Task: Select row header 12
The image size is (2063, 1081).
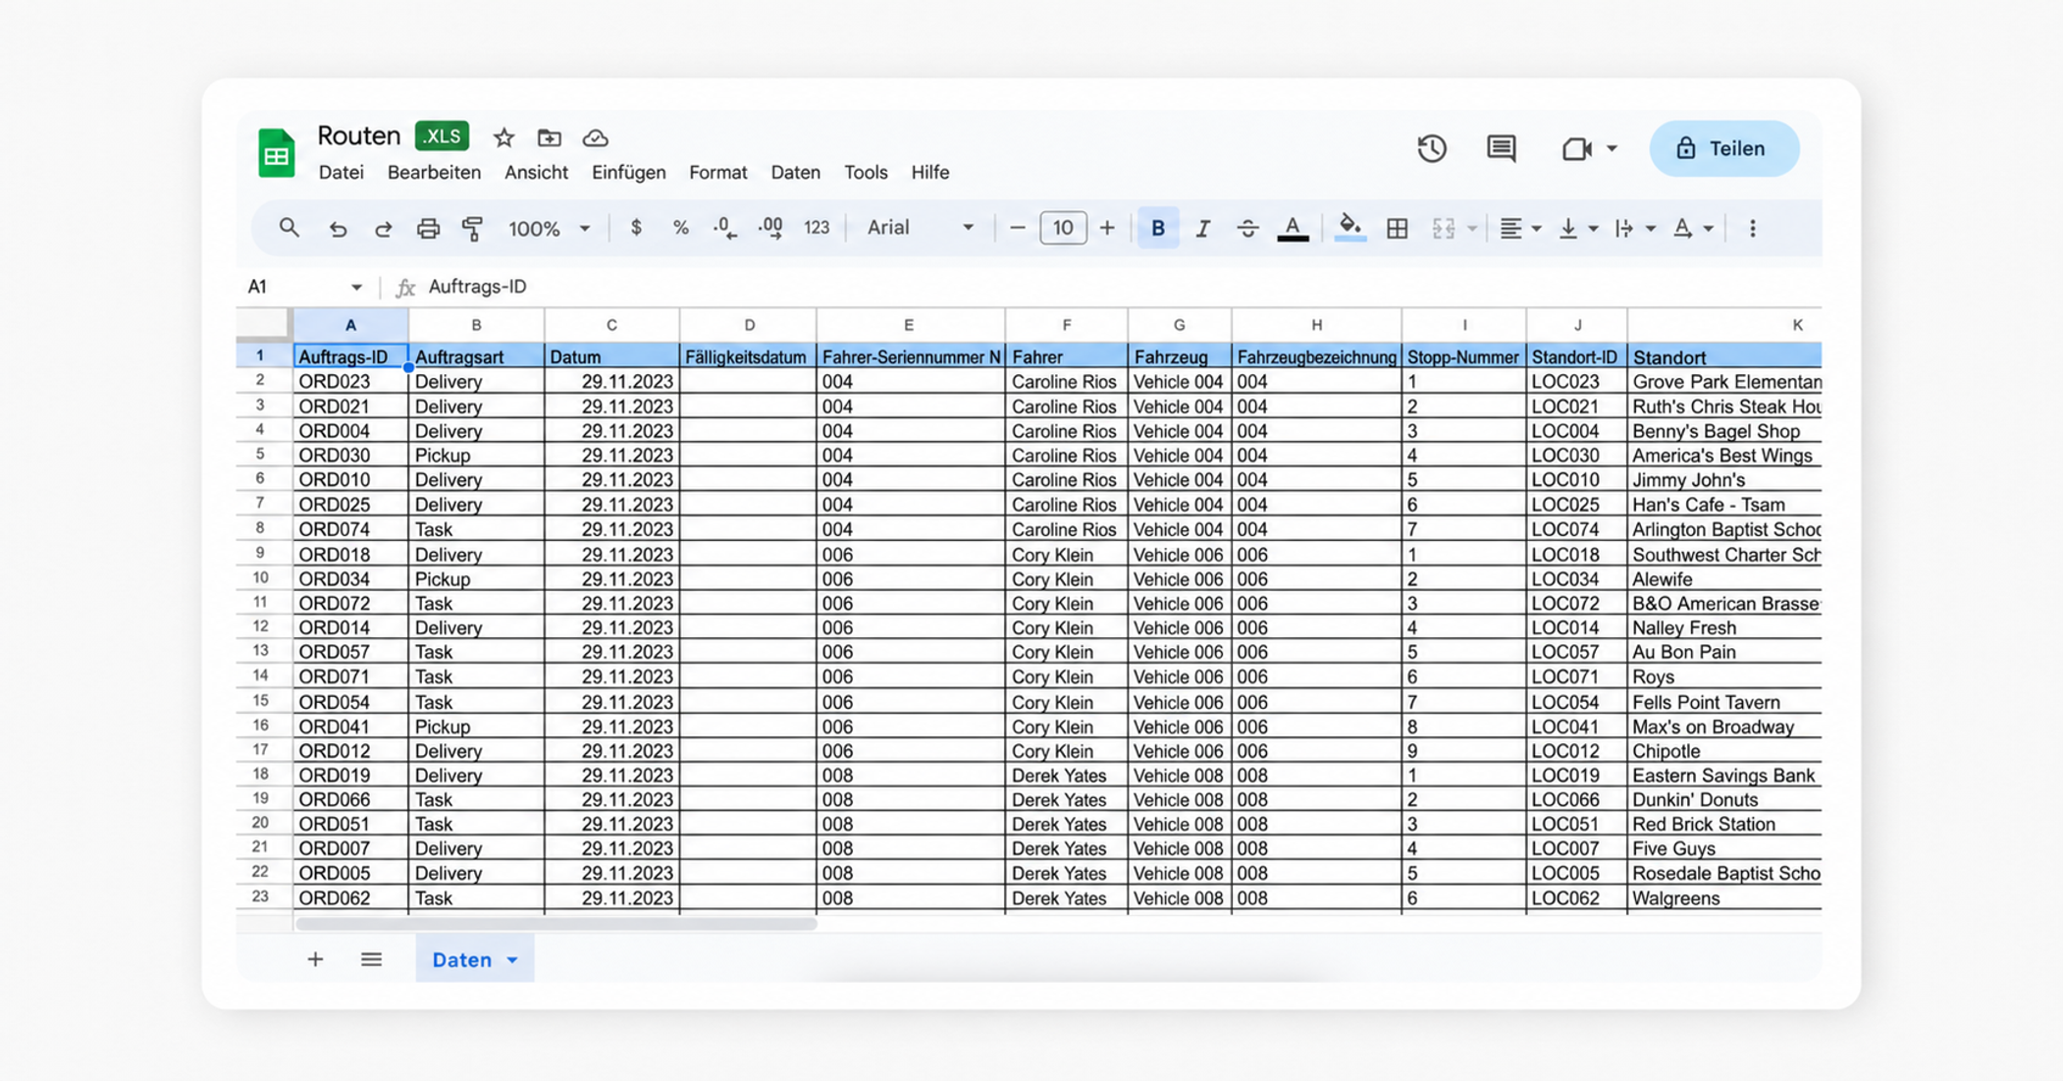Action: point(260,626)
